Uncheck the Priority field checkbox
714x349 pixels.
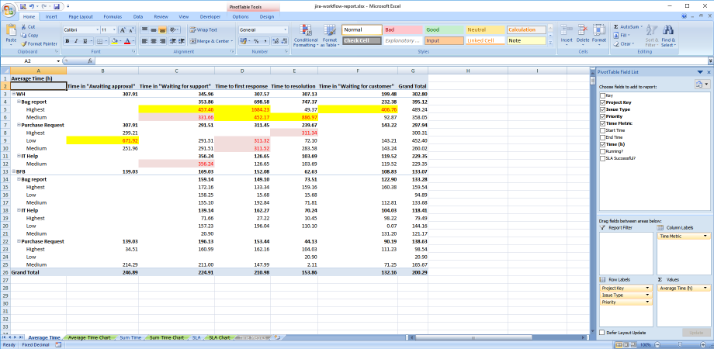click(x=603, y=116)
